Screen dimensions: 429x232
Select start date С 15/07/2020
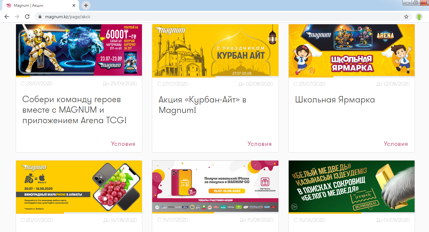[173, 220]
